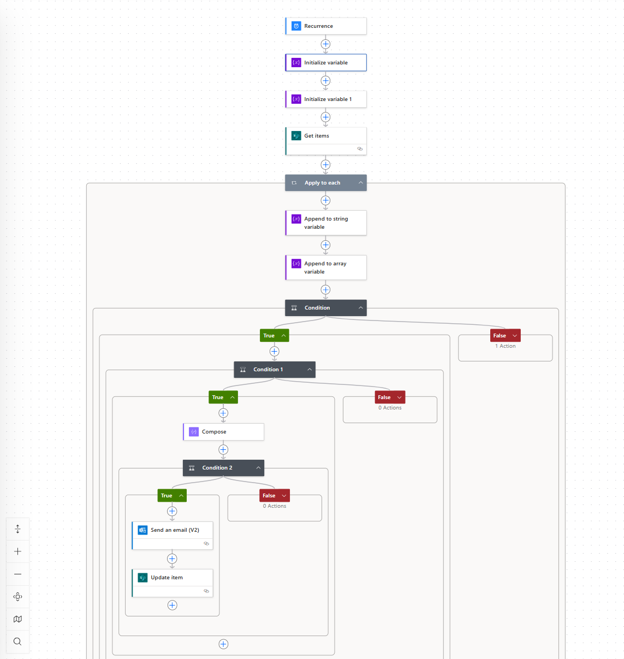Click the Append to string variable icon
The image size is (624, 659).
click(x=296, y=218)
